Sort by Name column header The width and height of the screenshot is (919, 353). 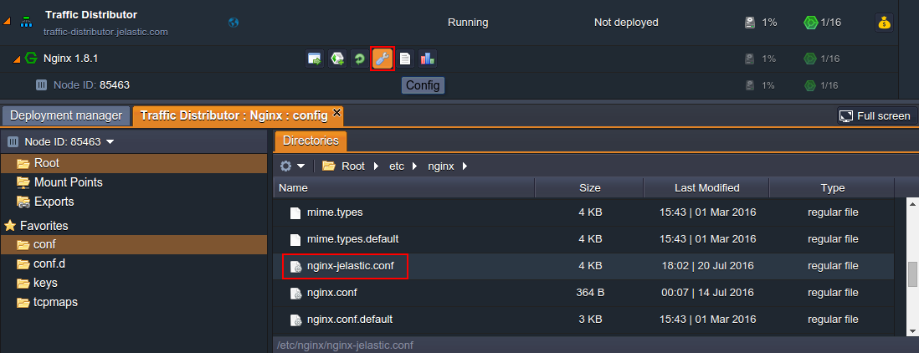(403, 188)
